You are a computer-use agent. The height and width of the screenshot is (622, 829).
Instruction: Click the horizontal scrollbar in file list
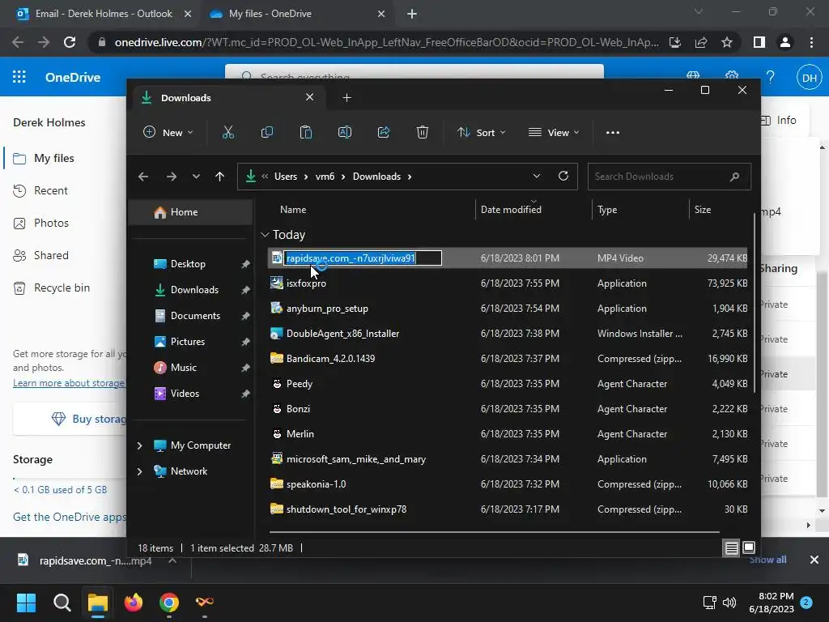click(495, 532)
